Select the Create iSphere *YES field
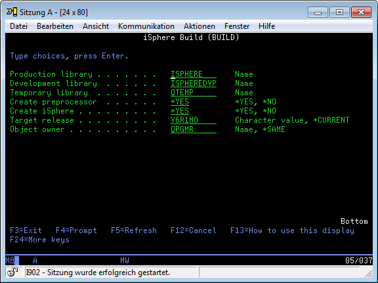 coord(180,111)
